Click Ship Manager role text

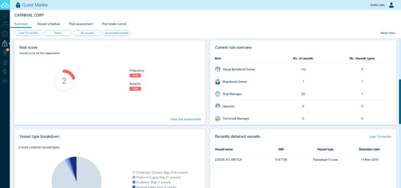tap(232, 94)
